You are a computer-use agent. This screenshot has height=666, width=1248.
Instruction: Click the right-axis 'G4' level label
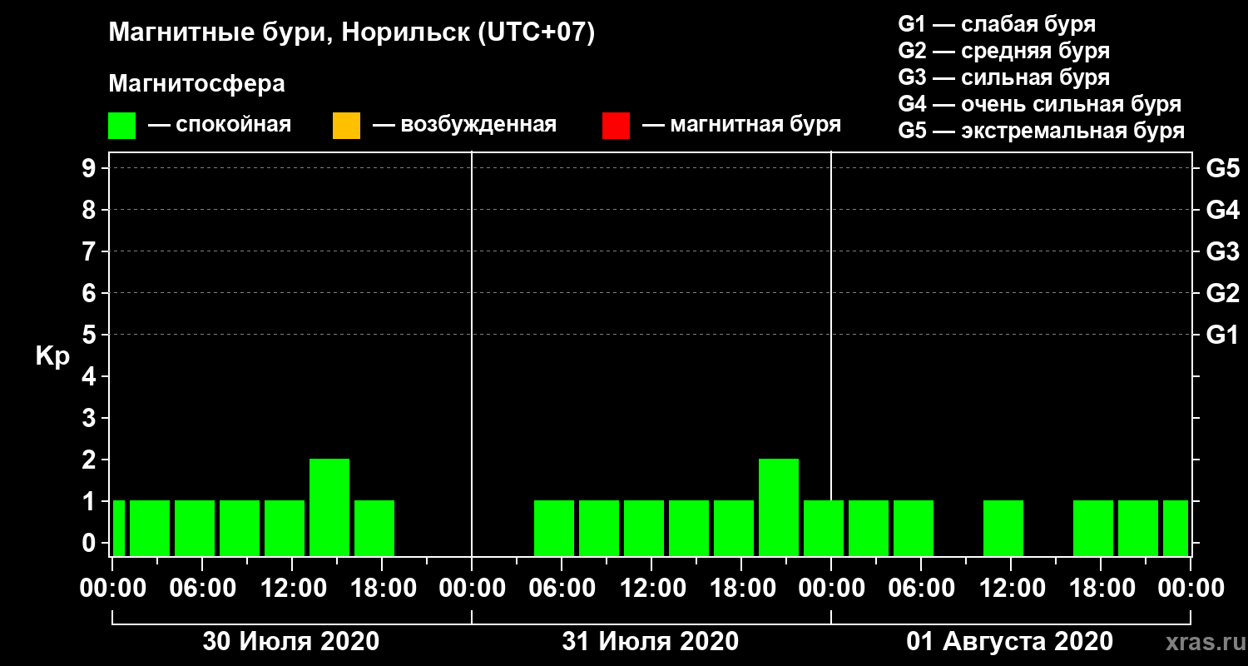pyautogui.click(x=1223, y=210)
